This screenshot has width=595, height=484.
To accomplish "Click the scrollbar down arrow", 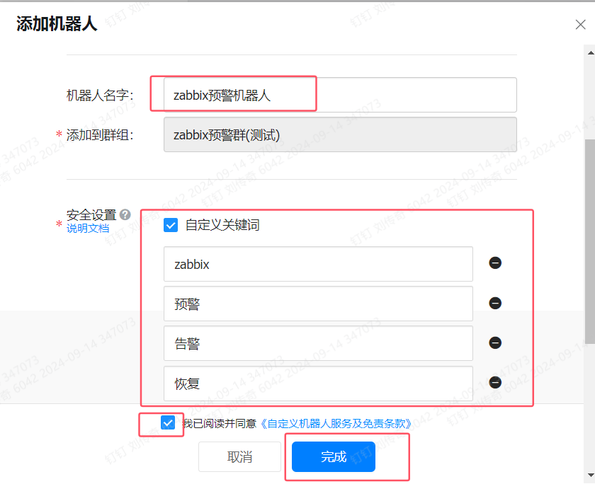I will (x=591, y=475).
